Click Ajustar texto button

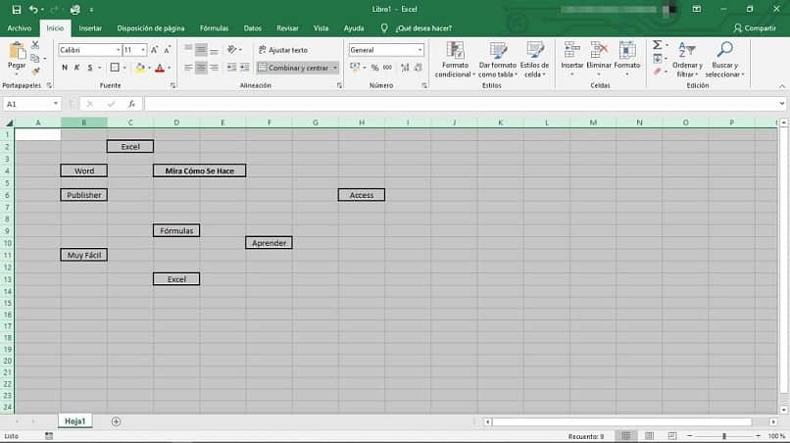click(x=283, y=50)
